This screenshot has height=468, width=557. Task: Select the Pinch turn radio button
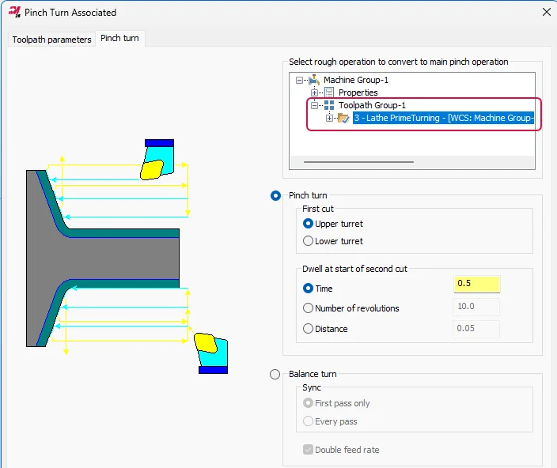pos(275,195)
